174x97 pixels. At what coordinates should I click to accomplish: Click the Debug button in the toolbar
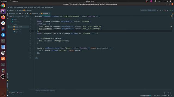[x=160, y=10]
